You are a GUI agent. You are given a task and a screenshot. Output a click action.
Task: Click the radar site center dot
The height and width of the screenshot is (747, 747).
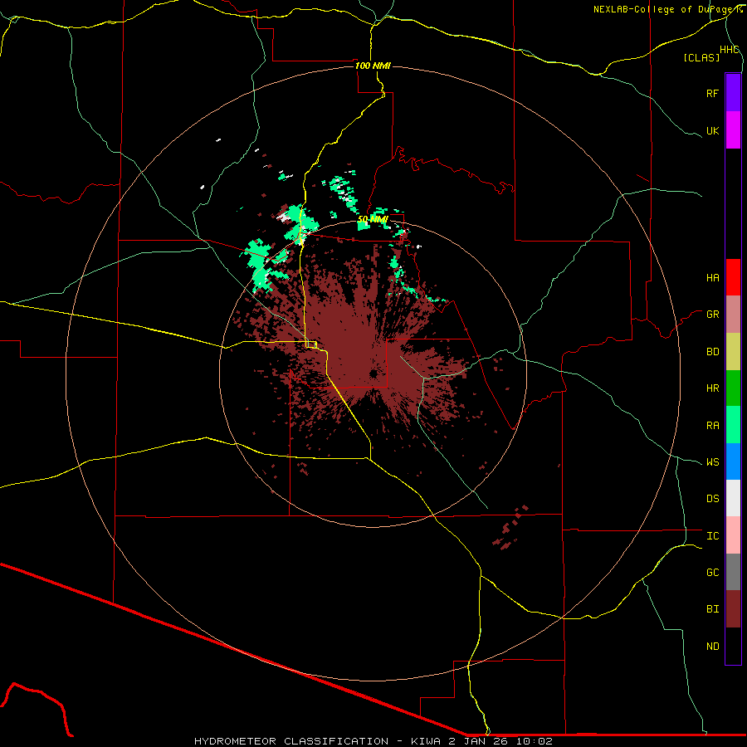coord(373,374)
